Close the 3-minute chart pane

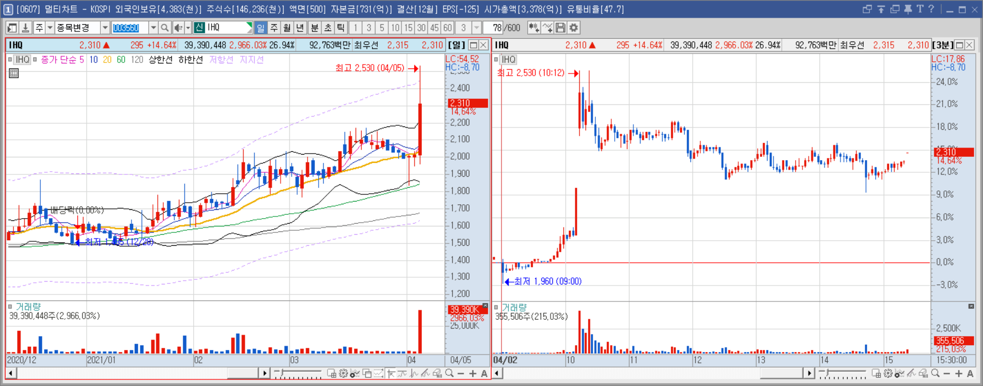(x=970, y=45)
